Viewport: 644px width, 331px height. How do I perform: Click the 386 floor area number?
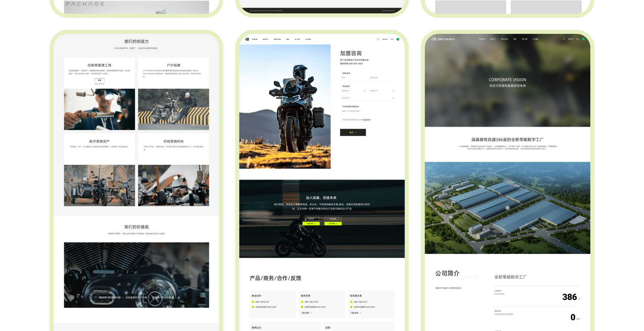[570, 297]
